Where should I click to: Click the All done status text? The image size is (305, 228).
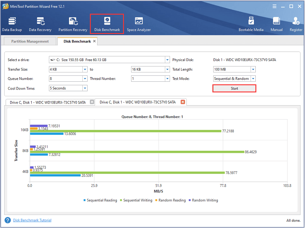click(293, 220)
